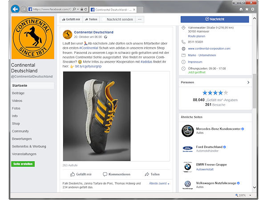Click the star rating row

(x=215, y=93)
